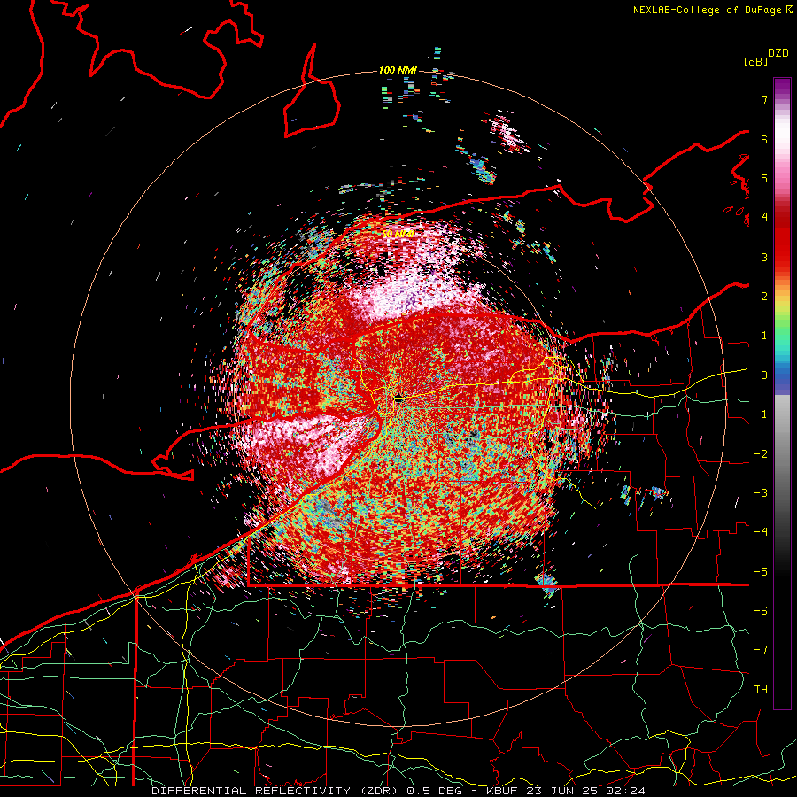Image resolution: width=797 pixels, height=797 pixels.
Task: Click the TH threshold label on color scale
Action: (x=761, y=690)
